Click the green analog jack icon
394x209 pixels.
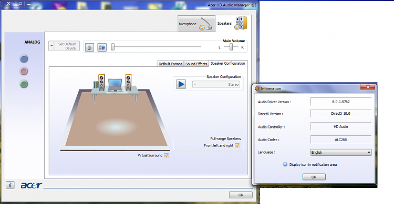click(24, 84)
